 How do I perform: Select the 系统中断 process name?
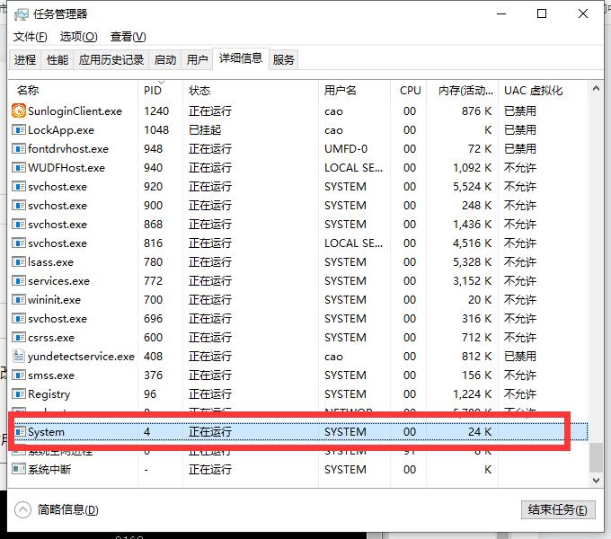pos(49,469)
